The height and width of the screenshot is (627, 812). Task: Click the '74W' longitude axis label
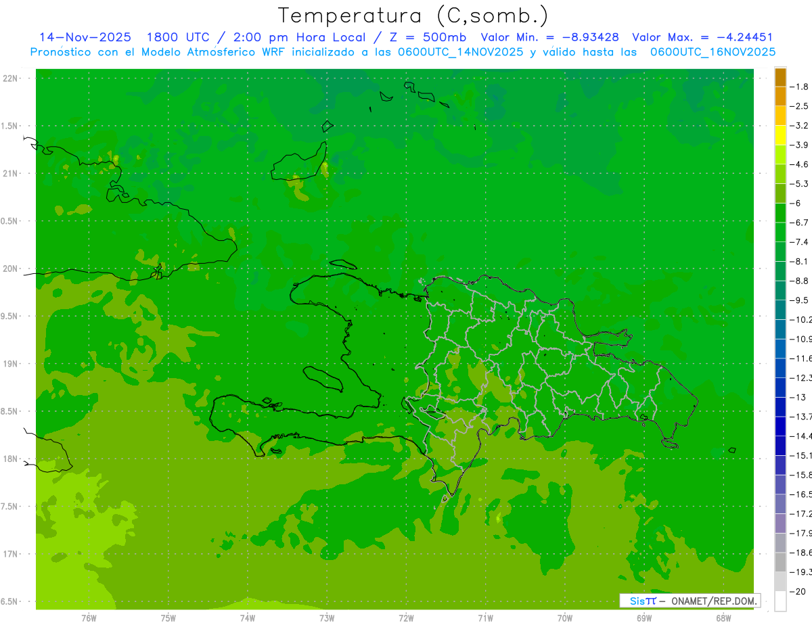point(248,618)
